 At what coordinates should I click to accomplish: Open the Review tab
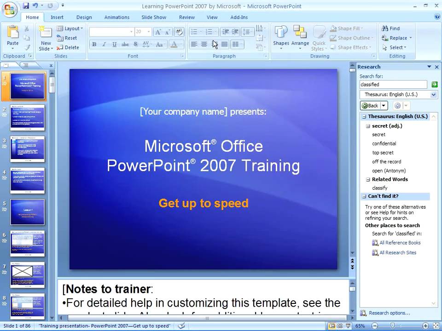click(x=187, y=17)
